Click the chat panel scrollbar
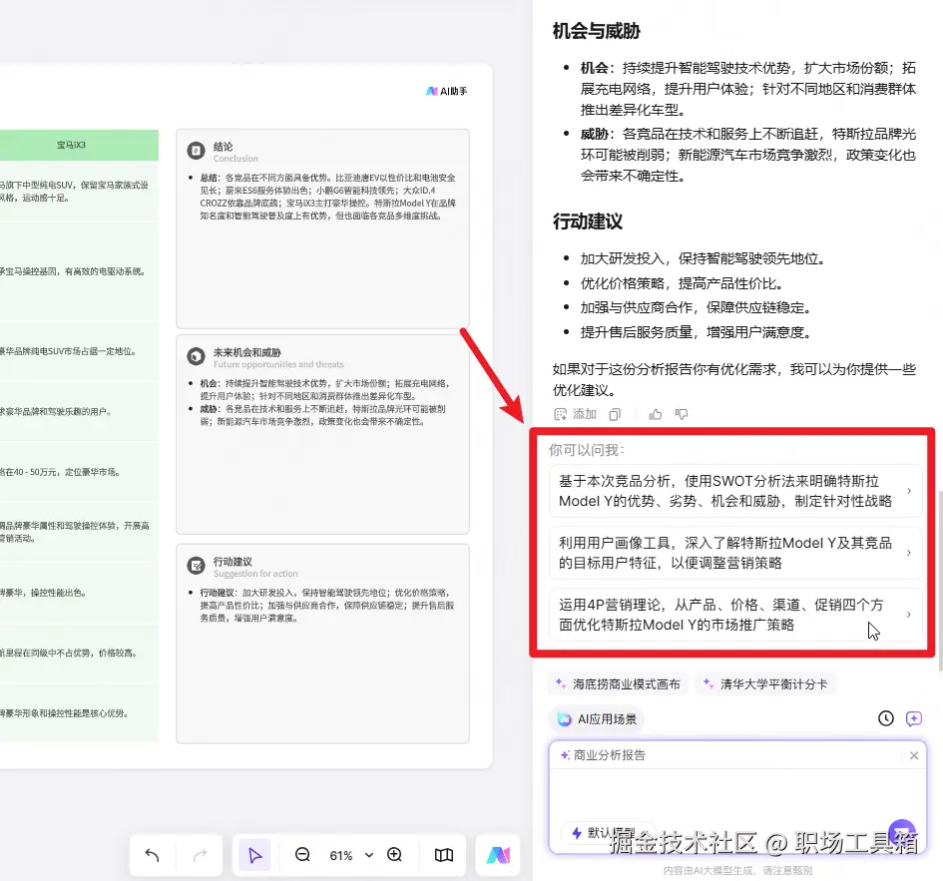943x881 pixels. pos(939,581)
